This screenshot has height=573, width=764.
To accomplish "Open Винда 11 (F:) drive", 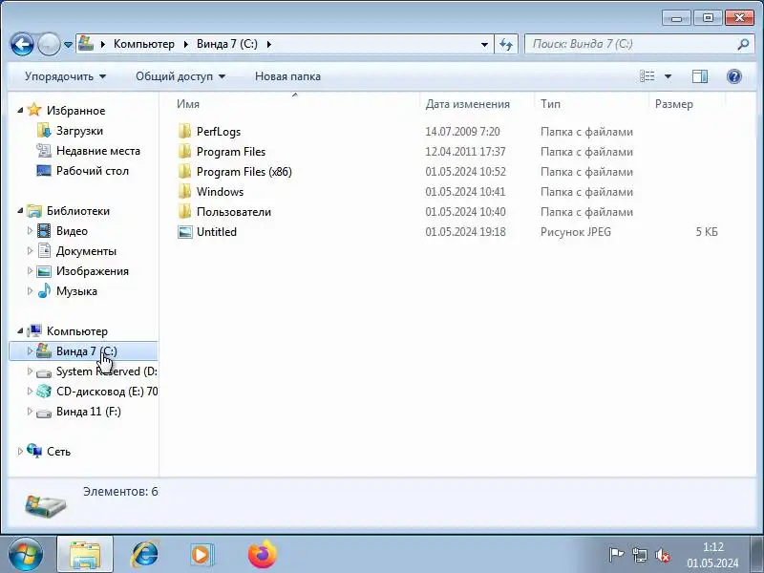I will [x=88, y=412].
